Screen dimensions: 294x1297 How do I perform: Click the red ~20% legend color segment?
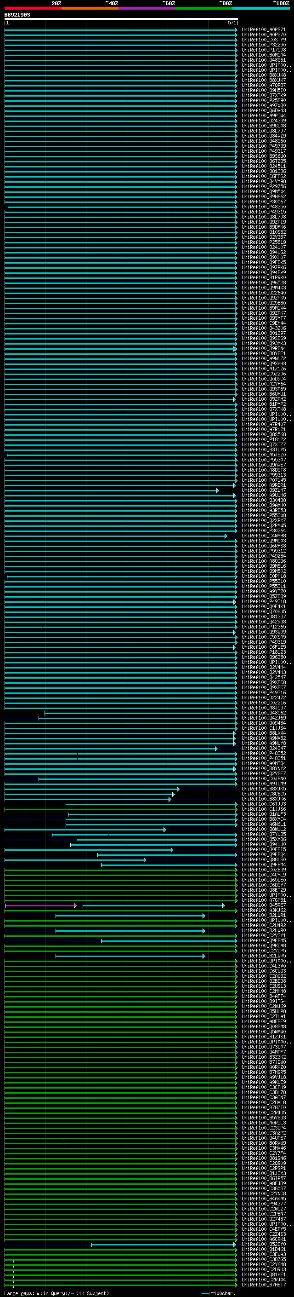click(33, 8)
